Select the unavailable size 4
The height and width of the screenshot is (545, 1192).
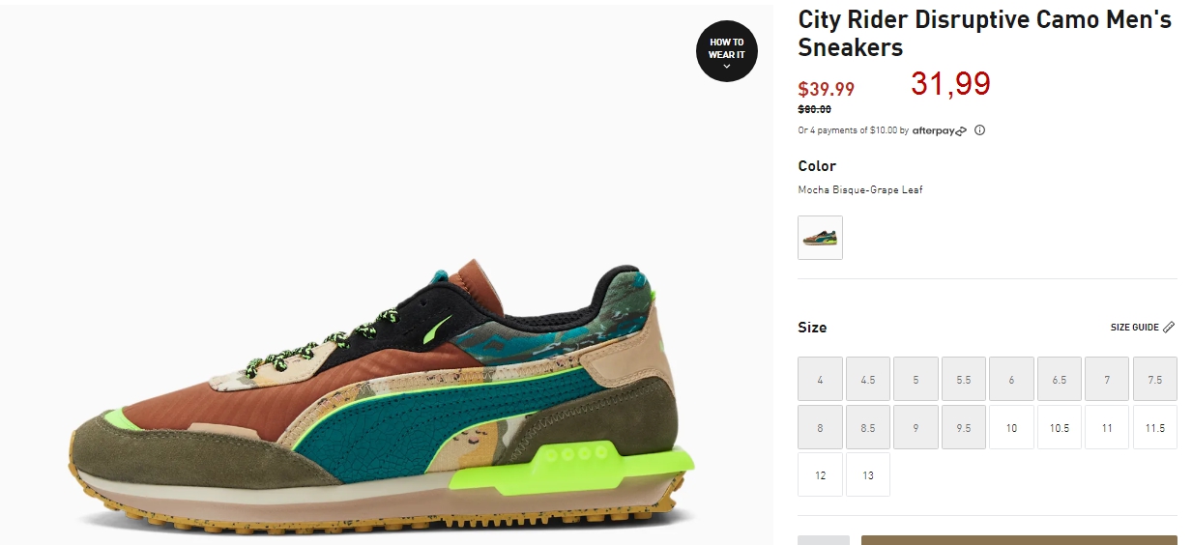click(x=820, y=379)
